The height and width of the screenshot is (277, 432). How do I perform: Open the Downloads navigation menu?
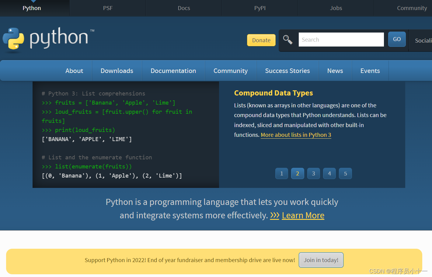[117, 71]
